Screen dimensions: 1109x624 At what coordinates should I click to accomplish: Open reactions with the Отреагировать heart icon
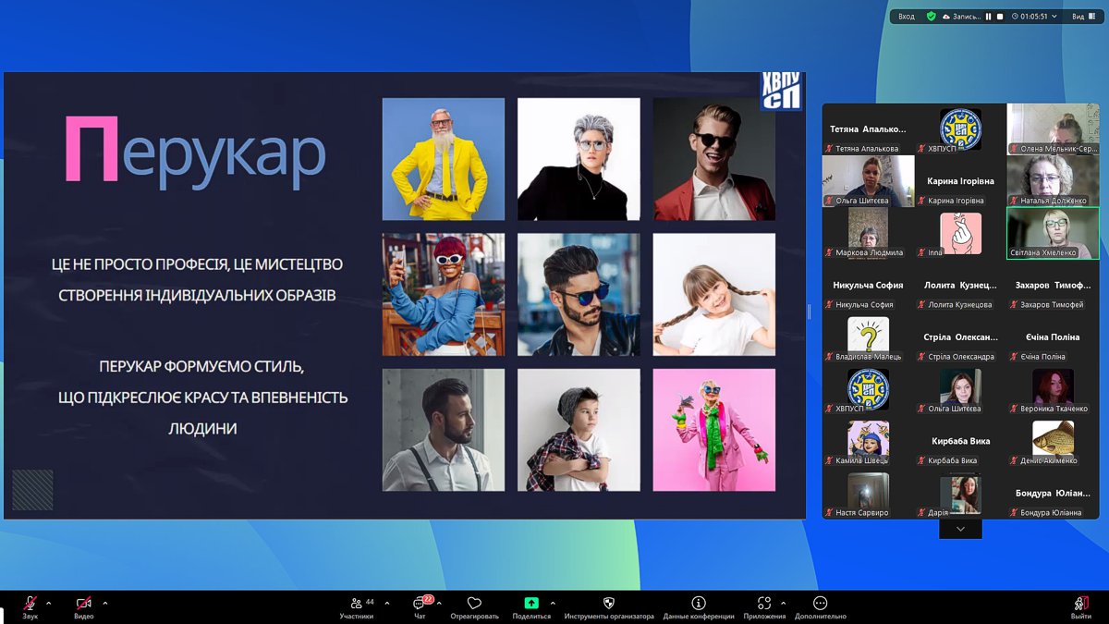[x=474, y=607]
